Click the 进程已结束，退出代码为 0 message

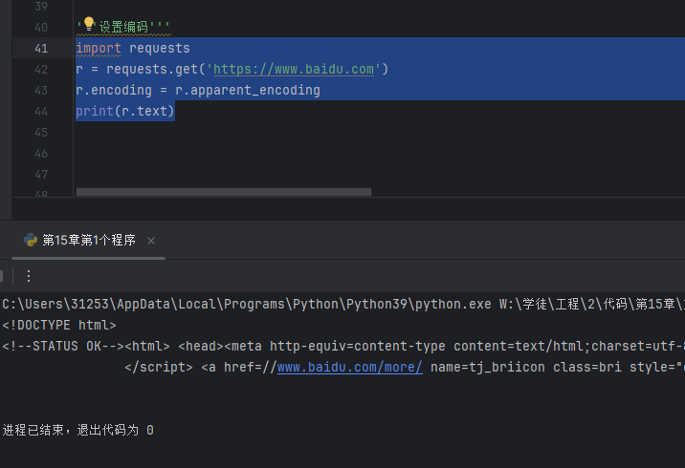(x=77, y=431)
